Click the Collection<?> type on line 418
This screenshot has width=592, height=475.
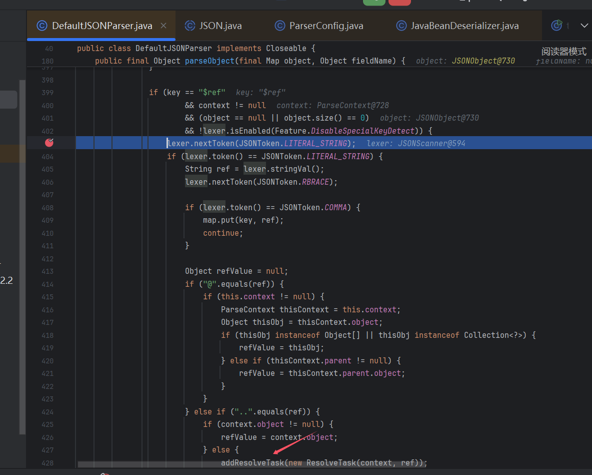492,335
